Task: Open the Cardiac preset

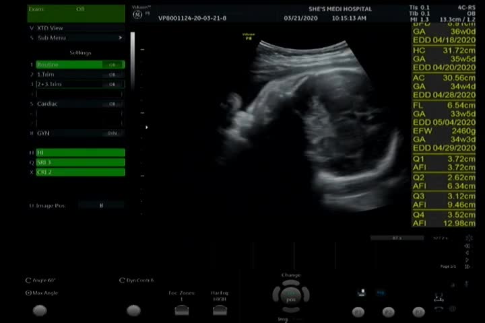Action: (76, 104)
